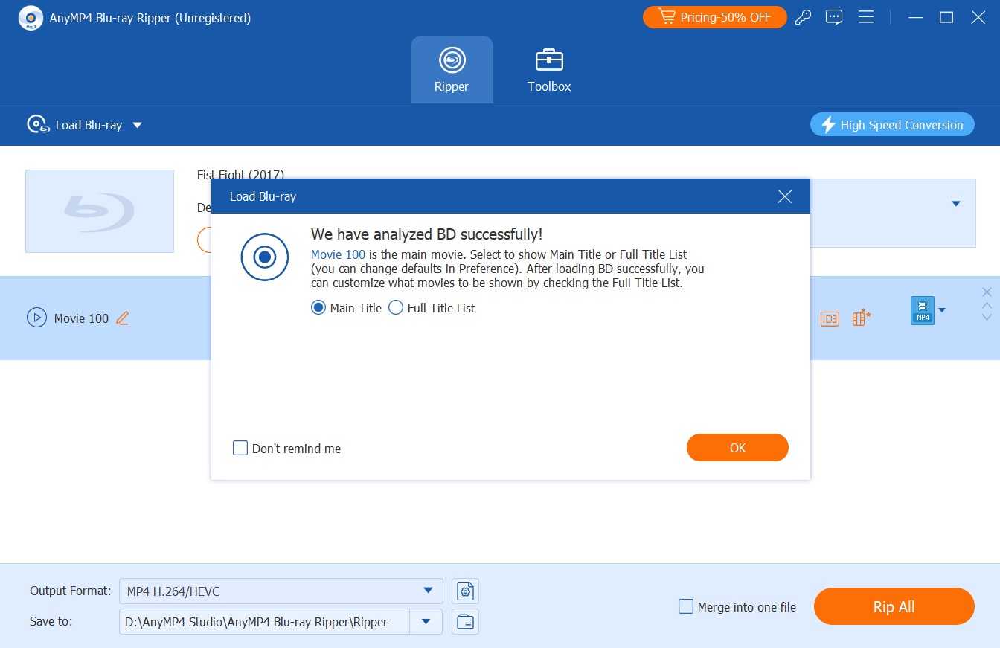Screen dimensions: 1000x648
Task: Open the Load Blu-ray dropdown
Action: 138,124
